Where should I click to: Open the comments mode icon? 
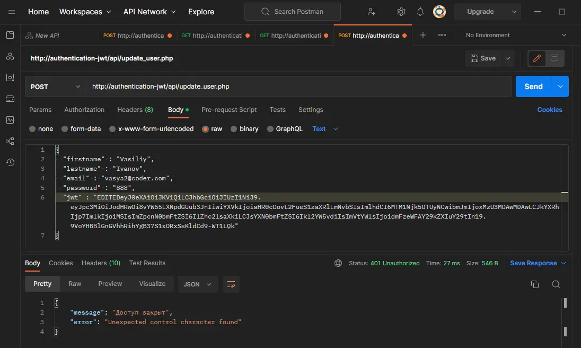(554, 58)
